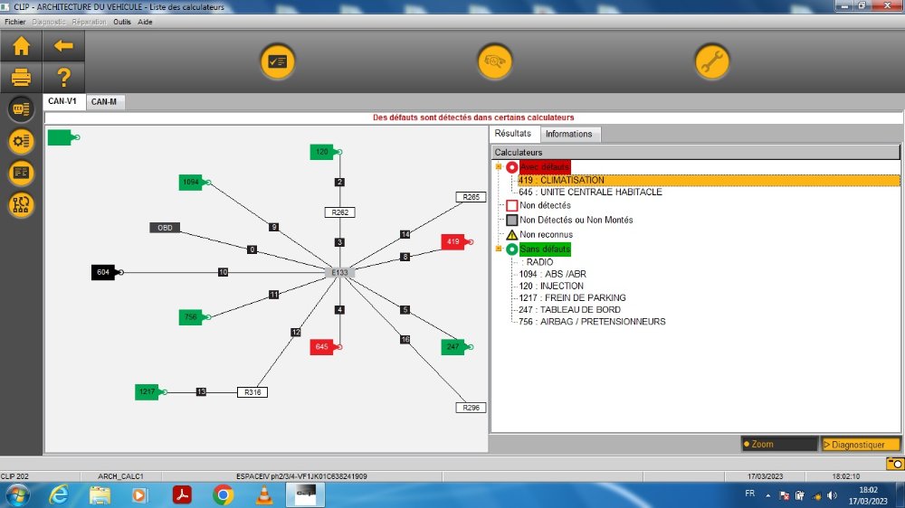Click the wrench repair icon
The width and height of the screenshot is (905, 508).
(x=712, y=61)
